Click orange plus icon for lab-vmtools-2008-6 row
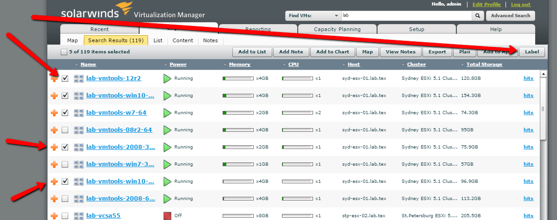This screenshot has width=557, height=220. click(54, 199)
